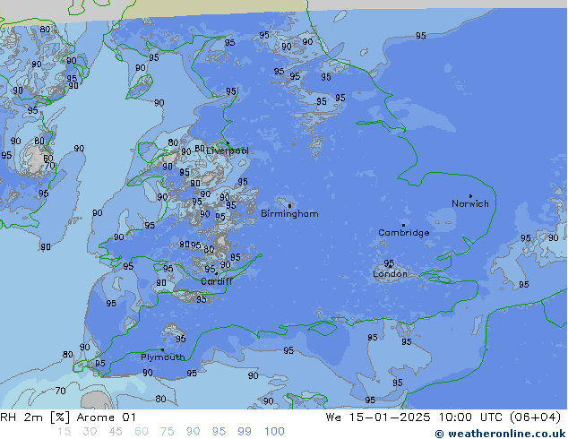Click legend value 75

(167, 432)
